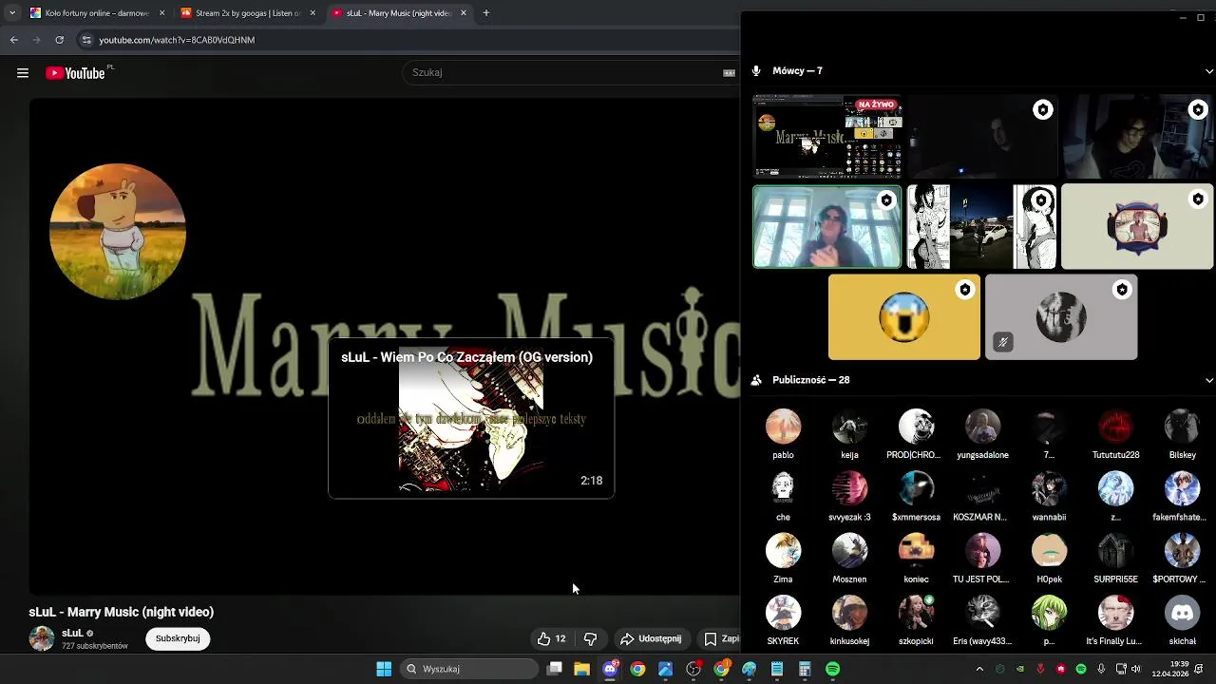Open the YouTube guide hamburger menu
1216x684 pixels.
pos(23,73)
